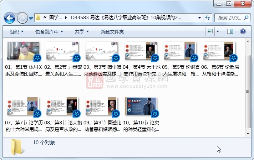Click file name 02、第2节 力量配置关系和人生三
The height and width of the screenshot is (160, 254).
tap(63, 71)
